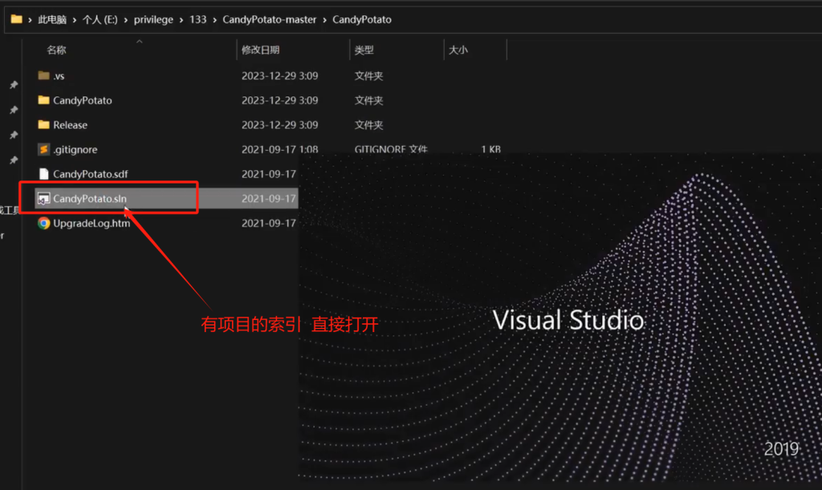Sort files by 名称 column
Screen dimensions: 822x490
57,50
